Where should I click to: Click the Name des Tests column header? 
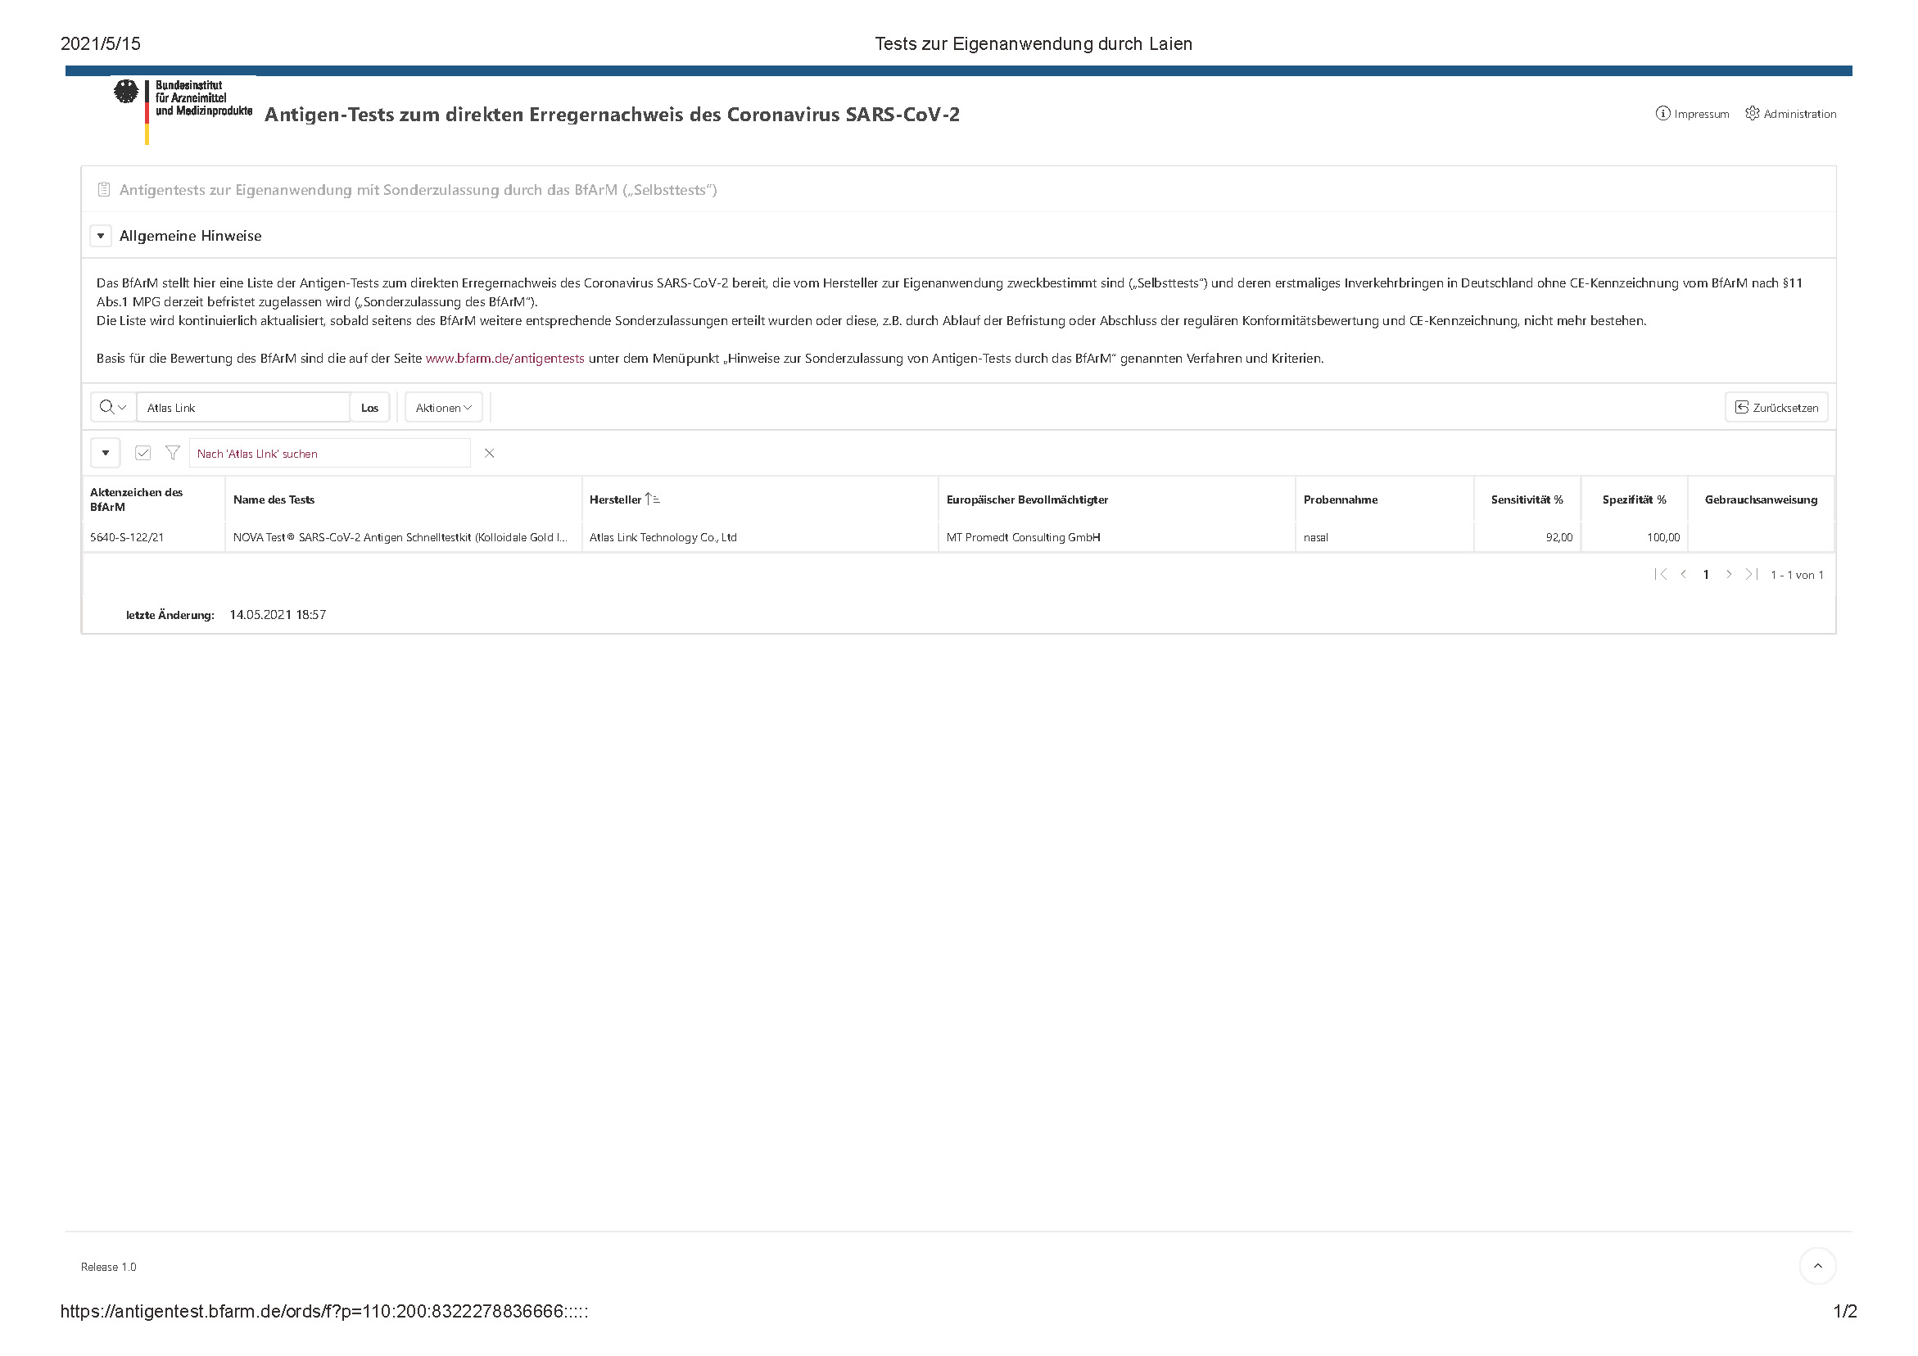coord(274,499)
